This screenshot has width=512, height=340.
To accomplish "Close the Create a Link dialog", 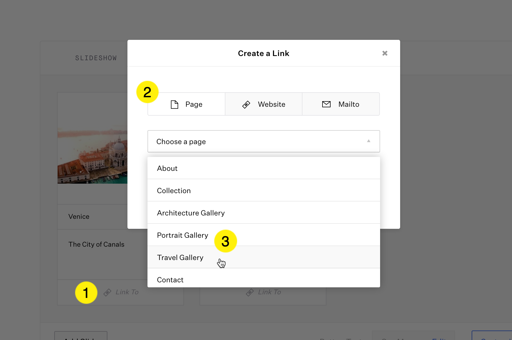I will coord(385,53).
